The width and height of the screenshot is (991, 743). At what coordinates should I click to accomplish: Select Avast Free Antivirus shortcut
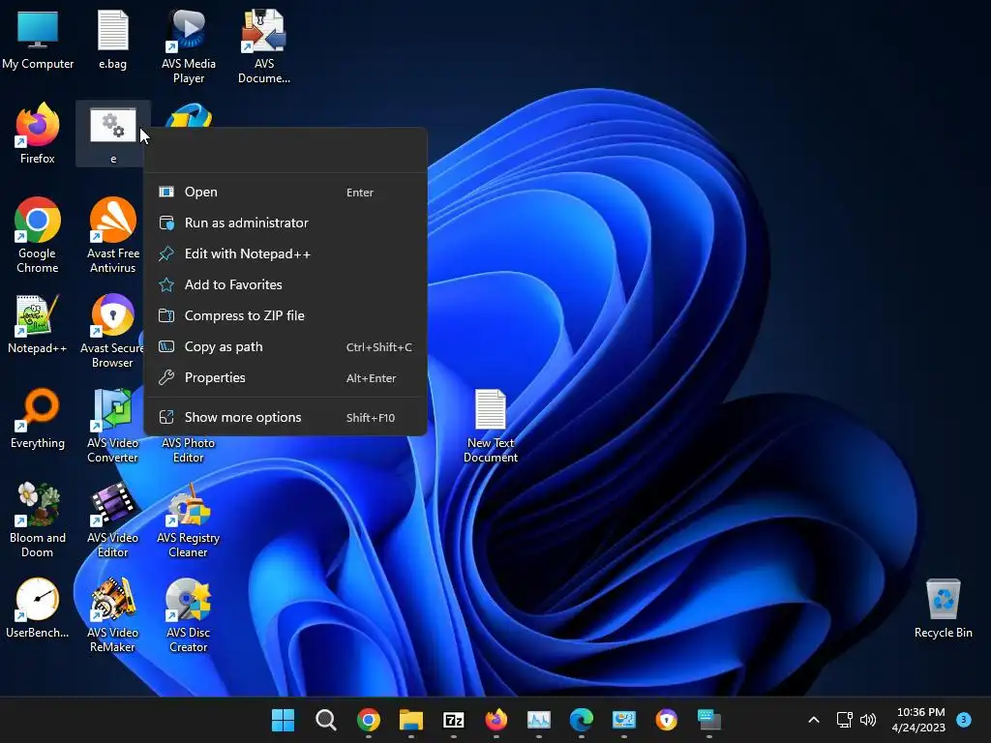(x=112, y=235)
